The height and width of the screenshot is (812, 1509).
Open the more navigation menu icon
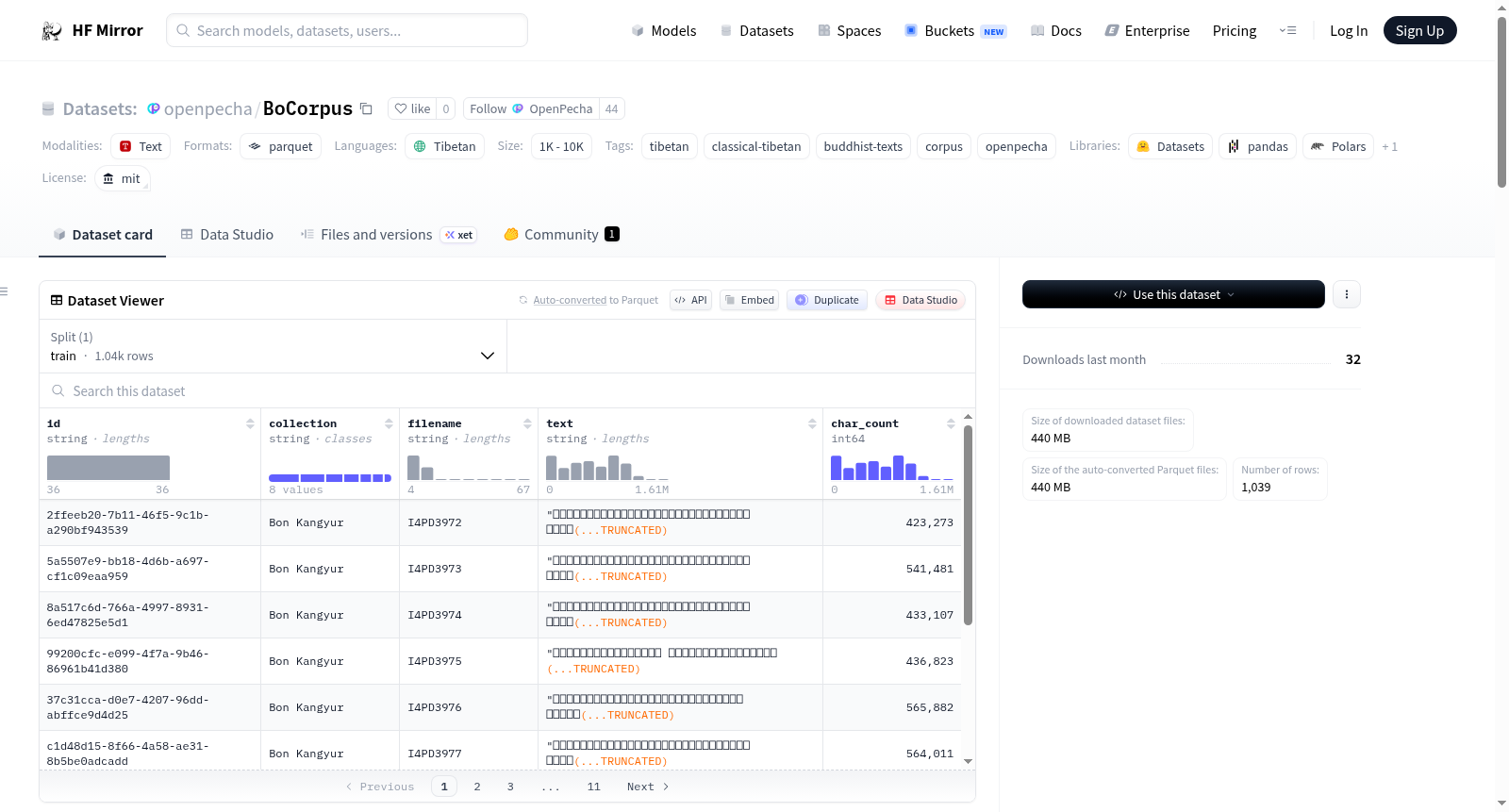coord(1287,31)
